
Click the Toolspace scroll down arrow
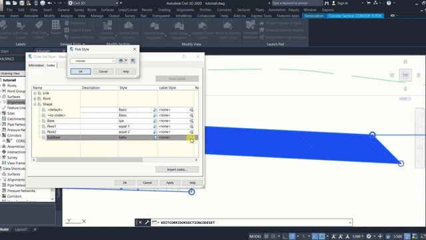click(53, 199)
